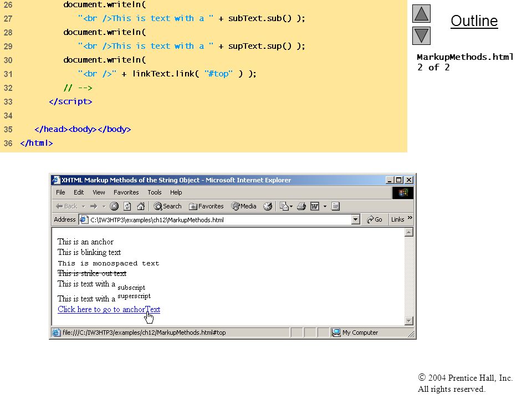This screenshot has height=399, width=532.
Task: Click the slide down triangle button
Action: pyautogui.click(x=421, y=35)
